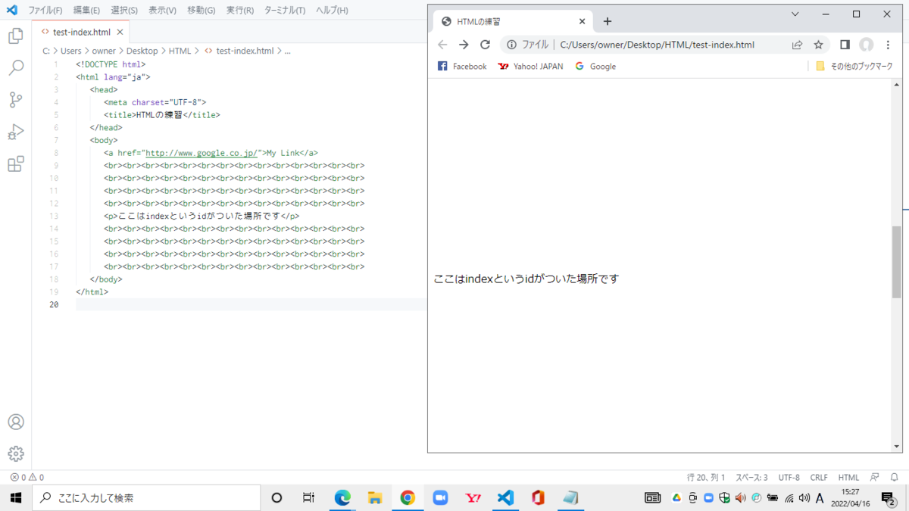Change UTF-8 encoding in status bar
This screenshot has height=511, width=909.
click(x=789, y=478)
